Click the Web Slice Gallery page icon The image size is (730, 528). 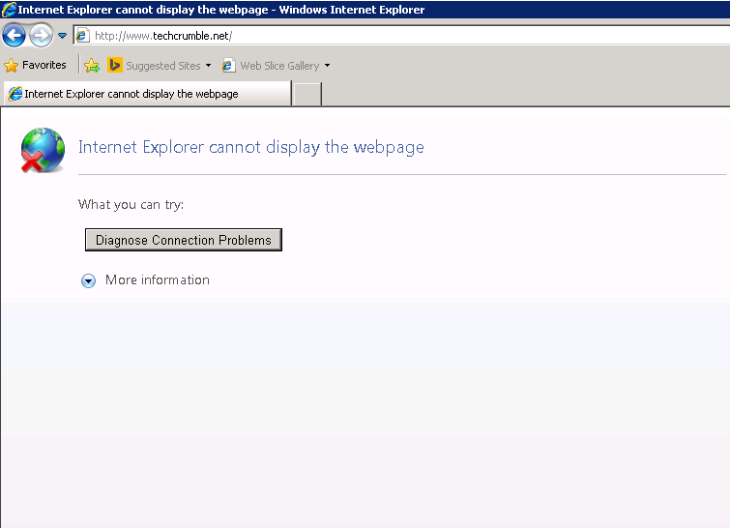(x=228, y=66)
